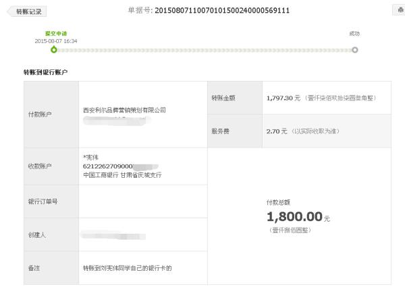Click recipient bank 中国工商银行 甘肃省庆城支行
Viewport: 405px width, 291px height.
(x=122, y=175)
